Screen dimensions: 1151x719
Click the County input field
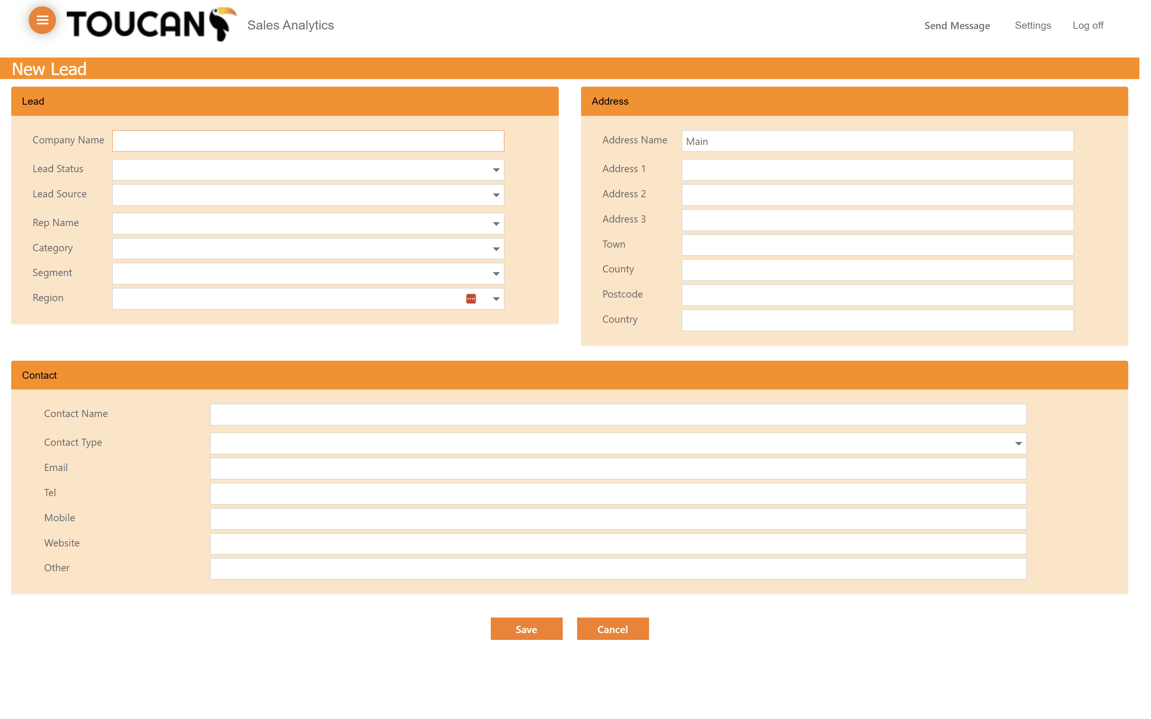click(x=878, y=270)
